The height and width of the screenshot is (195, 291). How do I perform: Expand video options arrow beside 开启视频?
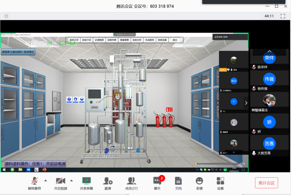[x=72, y=180]
